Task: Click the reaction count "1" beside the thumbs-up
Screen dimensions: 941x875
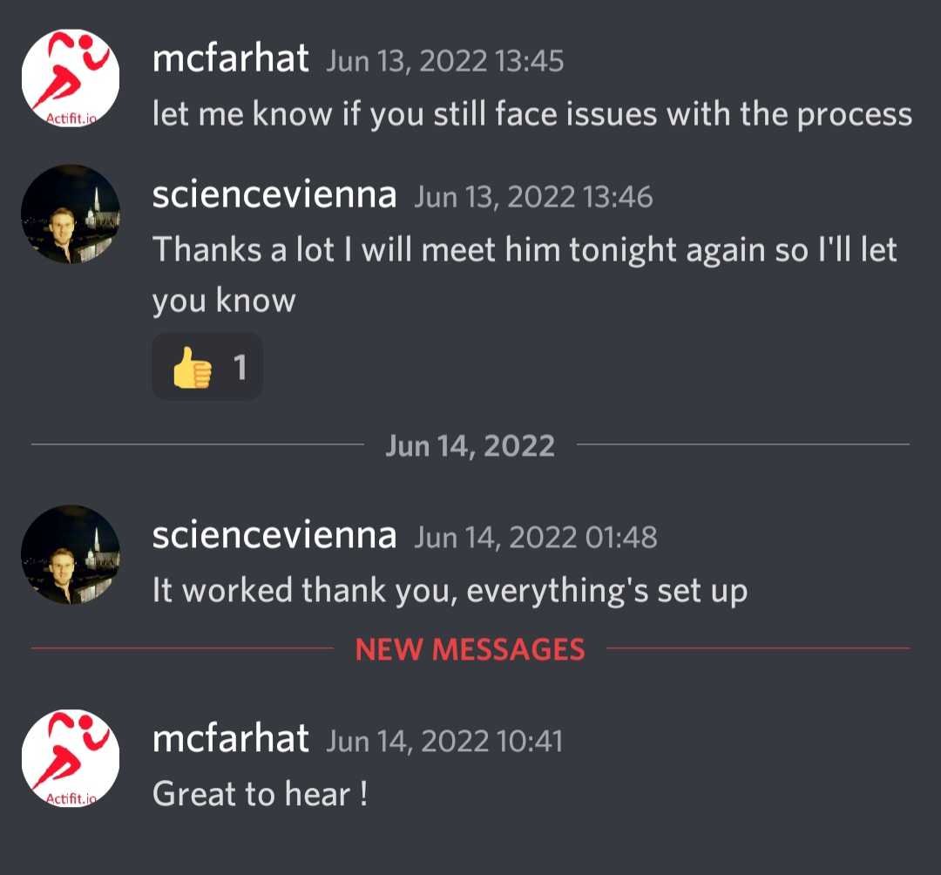Action: [x=240, y=368]
